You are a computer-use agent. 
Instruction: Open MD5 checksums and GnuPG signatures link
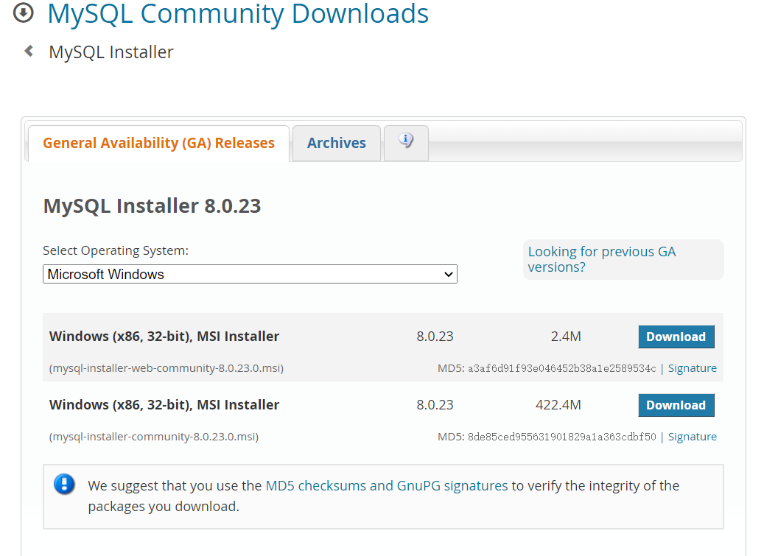(386, 486)
